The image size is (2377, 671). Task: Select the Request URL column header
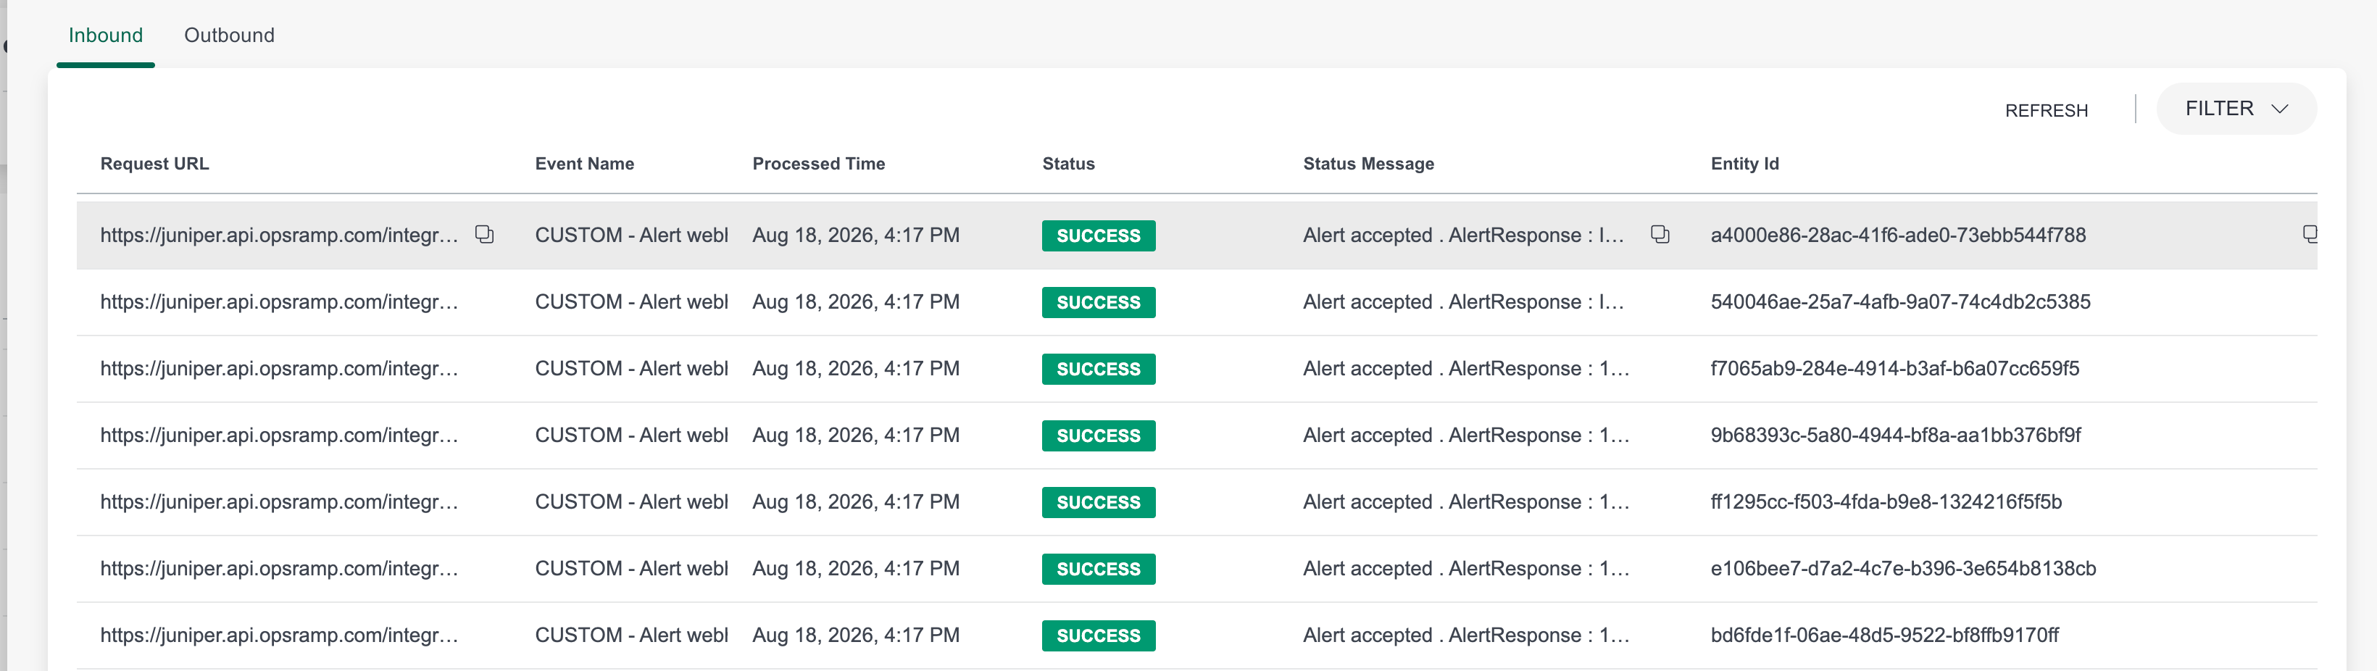coord(155,163)
